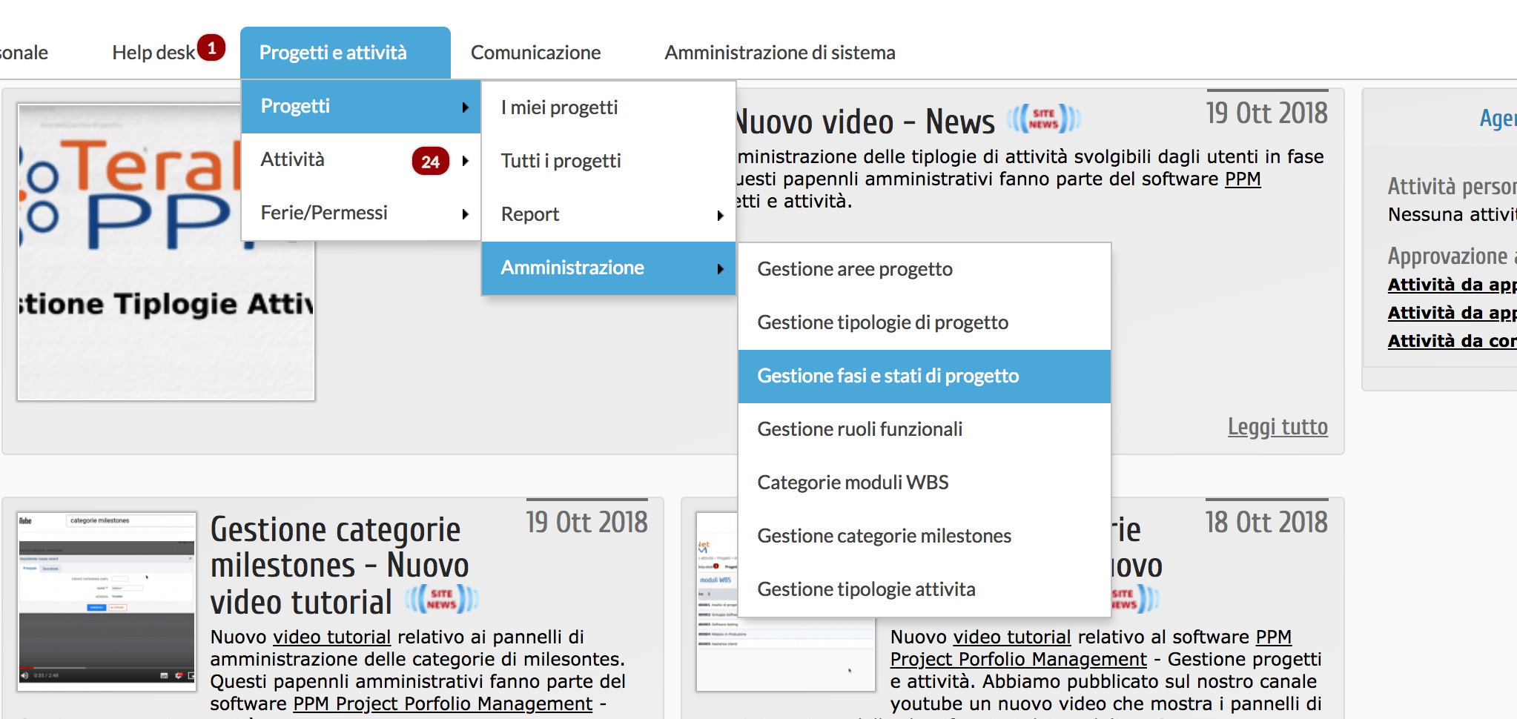
Task: Expand the Ferie/Permessi submenu arrow
Action: [x=466, y=214]
